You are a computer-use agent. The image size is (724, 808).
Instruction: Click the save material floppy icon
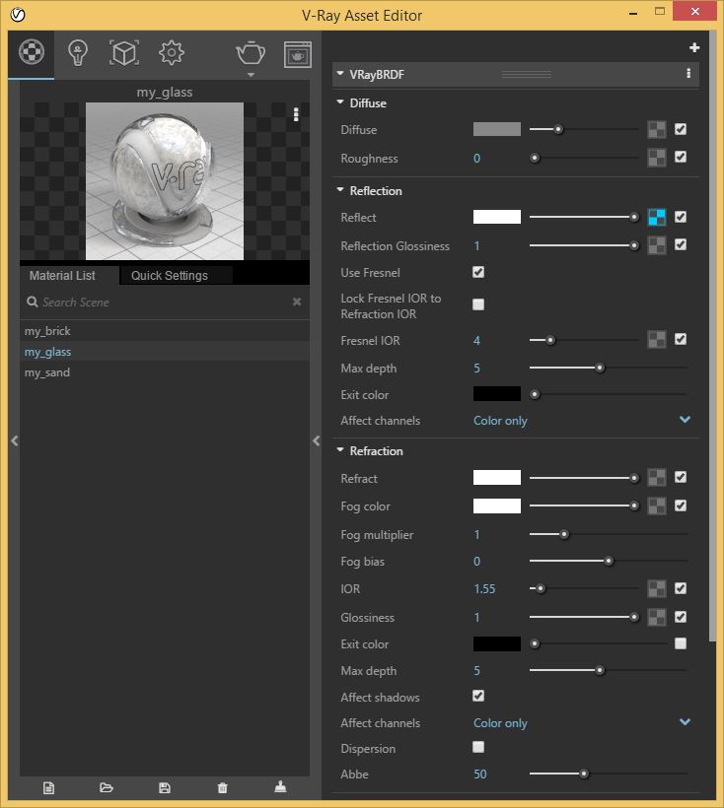click(x=165, y=788)
